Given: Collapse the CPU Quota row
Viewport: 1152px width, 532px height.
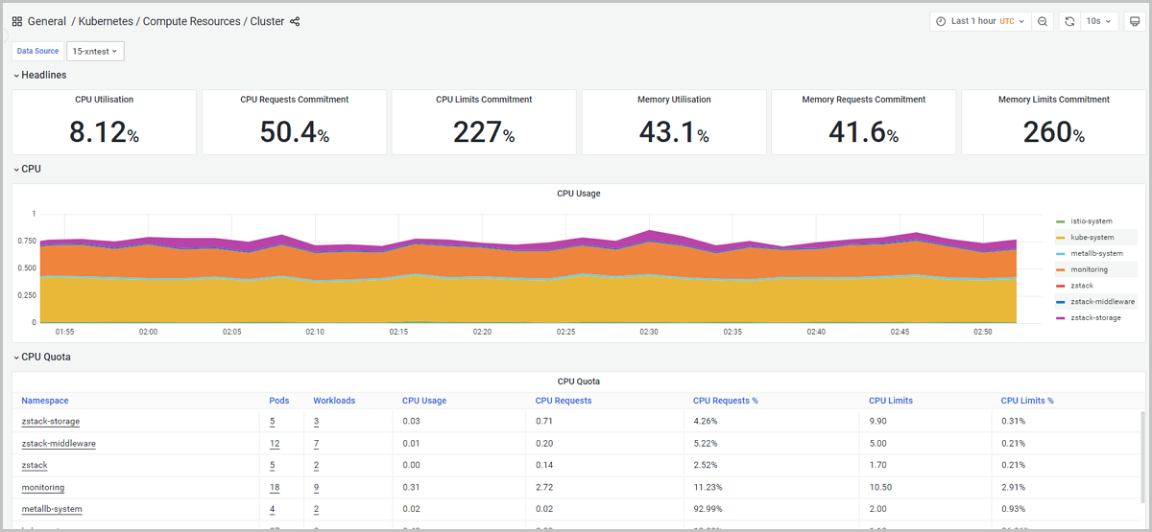Looking at the screenshot, I should point(45,357).
